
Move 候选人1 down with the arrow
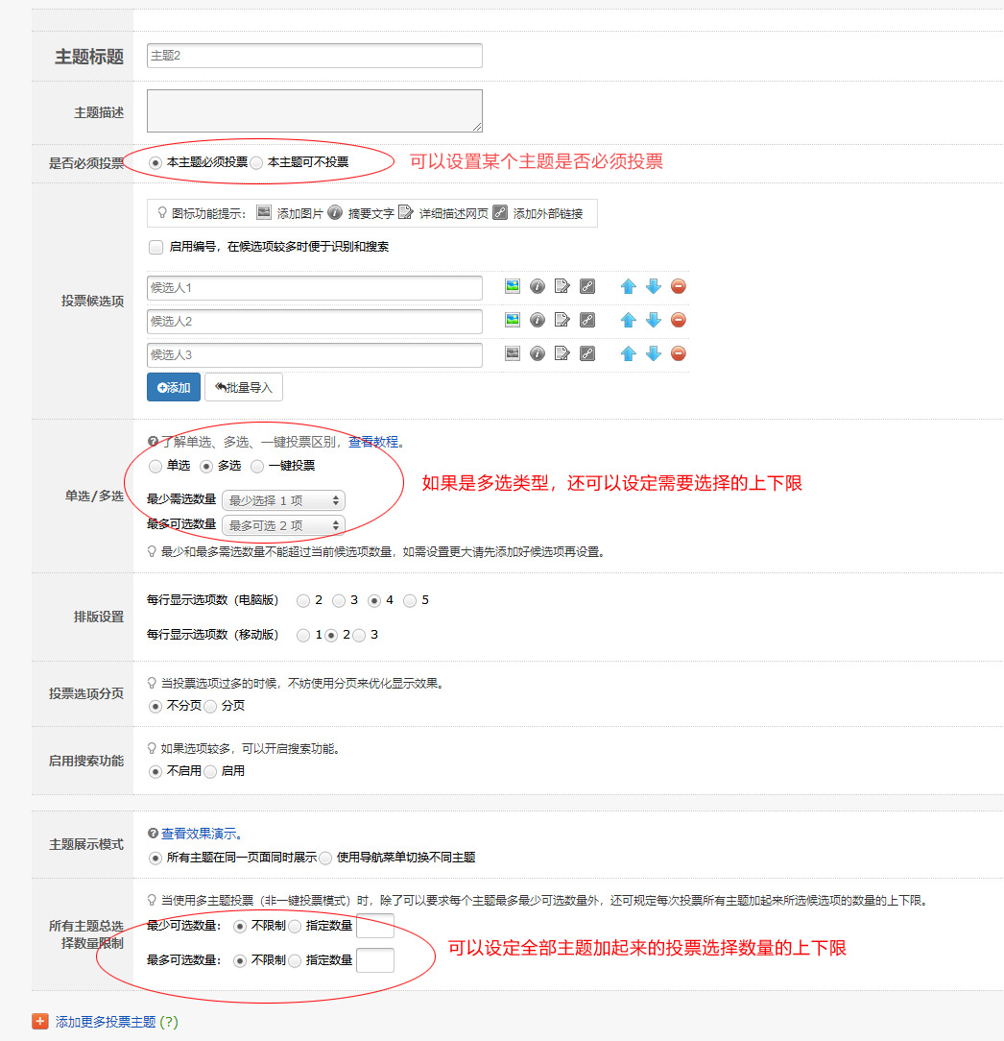(654, 286)
